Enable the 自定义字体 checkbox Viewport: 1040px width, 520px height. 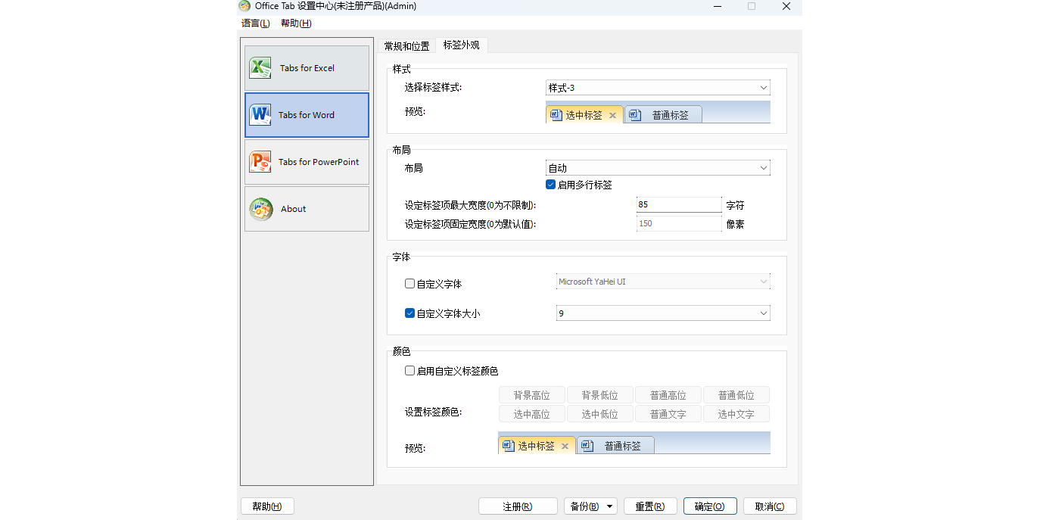tap(409, 281)
